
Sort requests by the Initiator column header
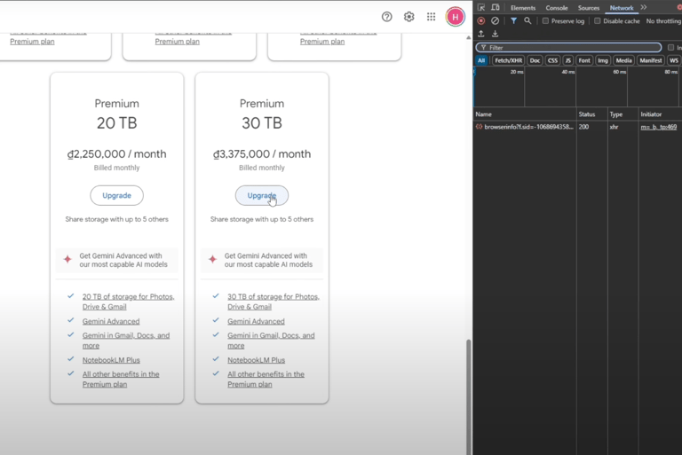tap(660, 114)
